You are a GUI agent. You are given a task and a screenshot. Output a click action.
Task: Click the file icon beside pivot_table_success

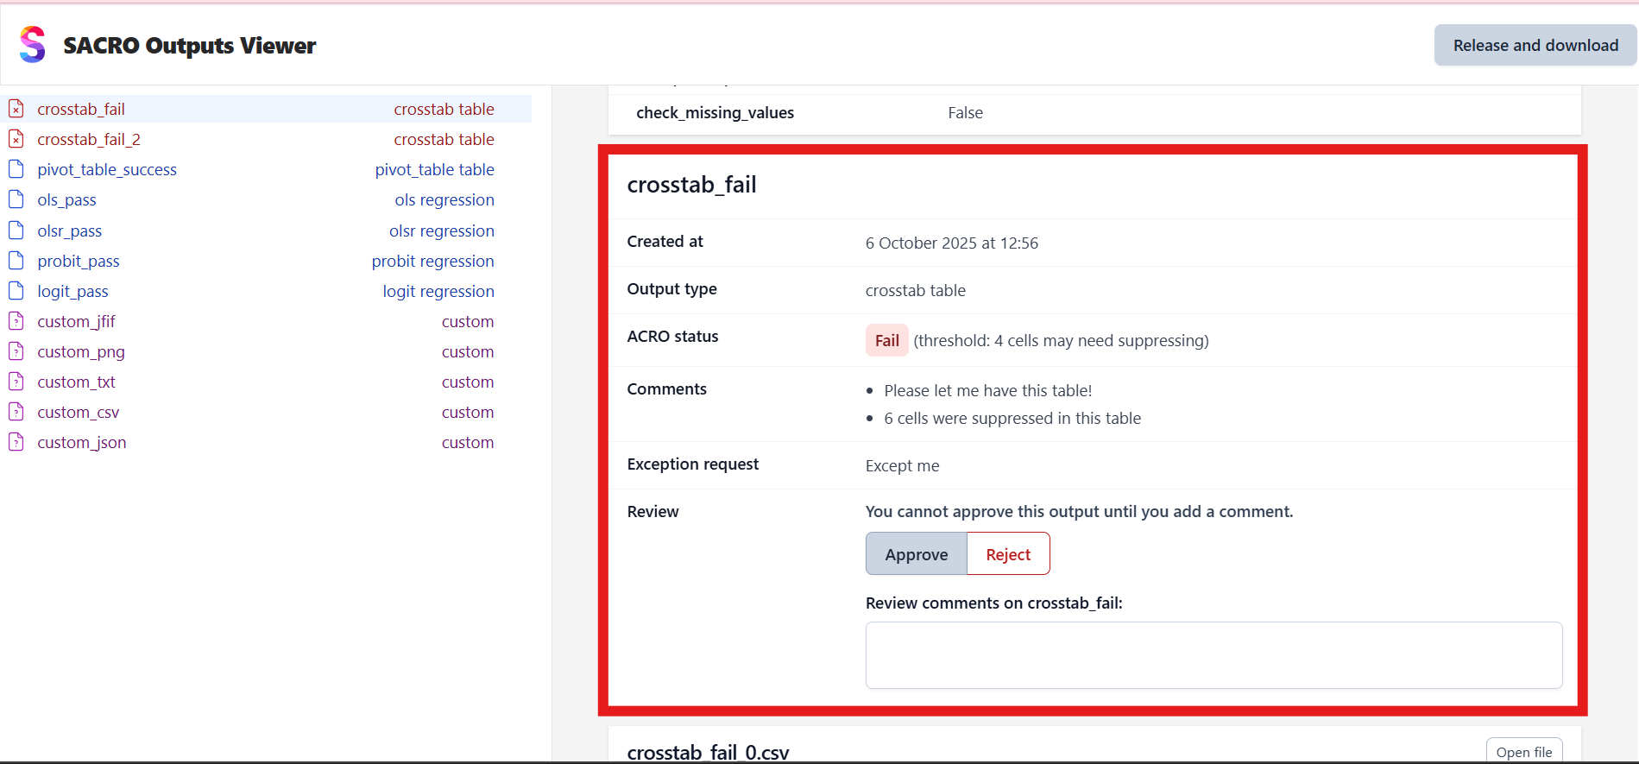coord(16,169)
